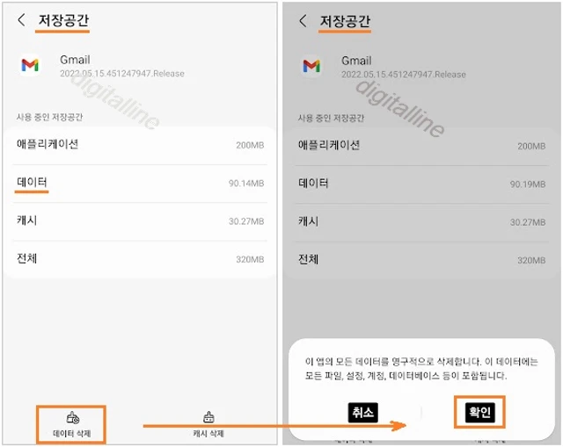
Task: Click the 90.19MB data value on right screen
Action: coord(528,184)
